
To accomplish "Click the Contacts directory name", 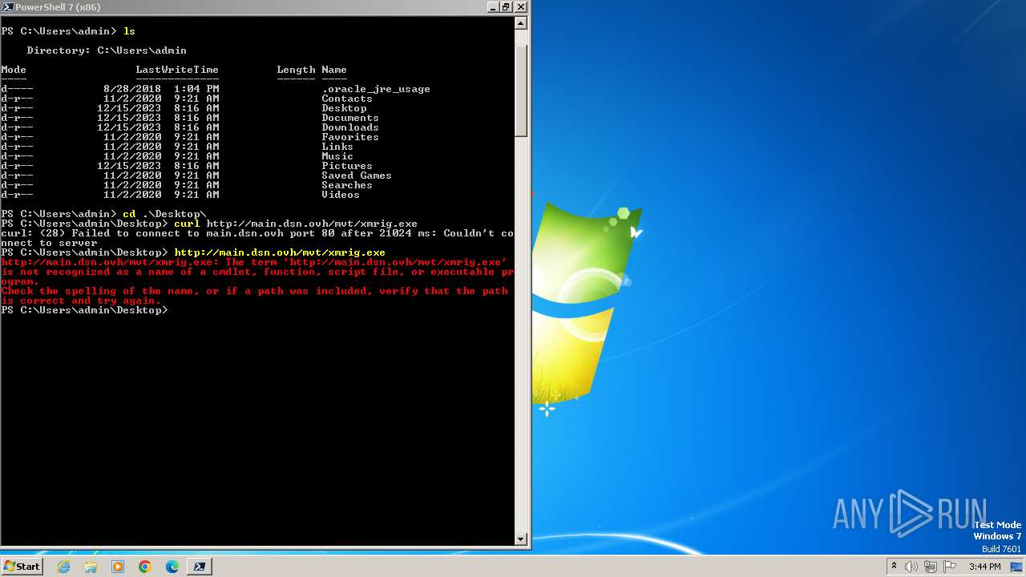I will click(x=347, y=99).
